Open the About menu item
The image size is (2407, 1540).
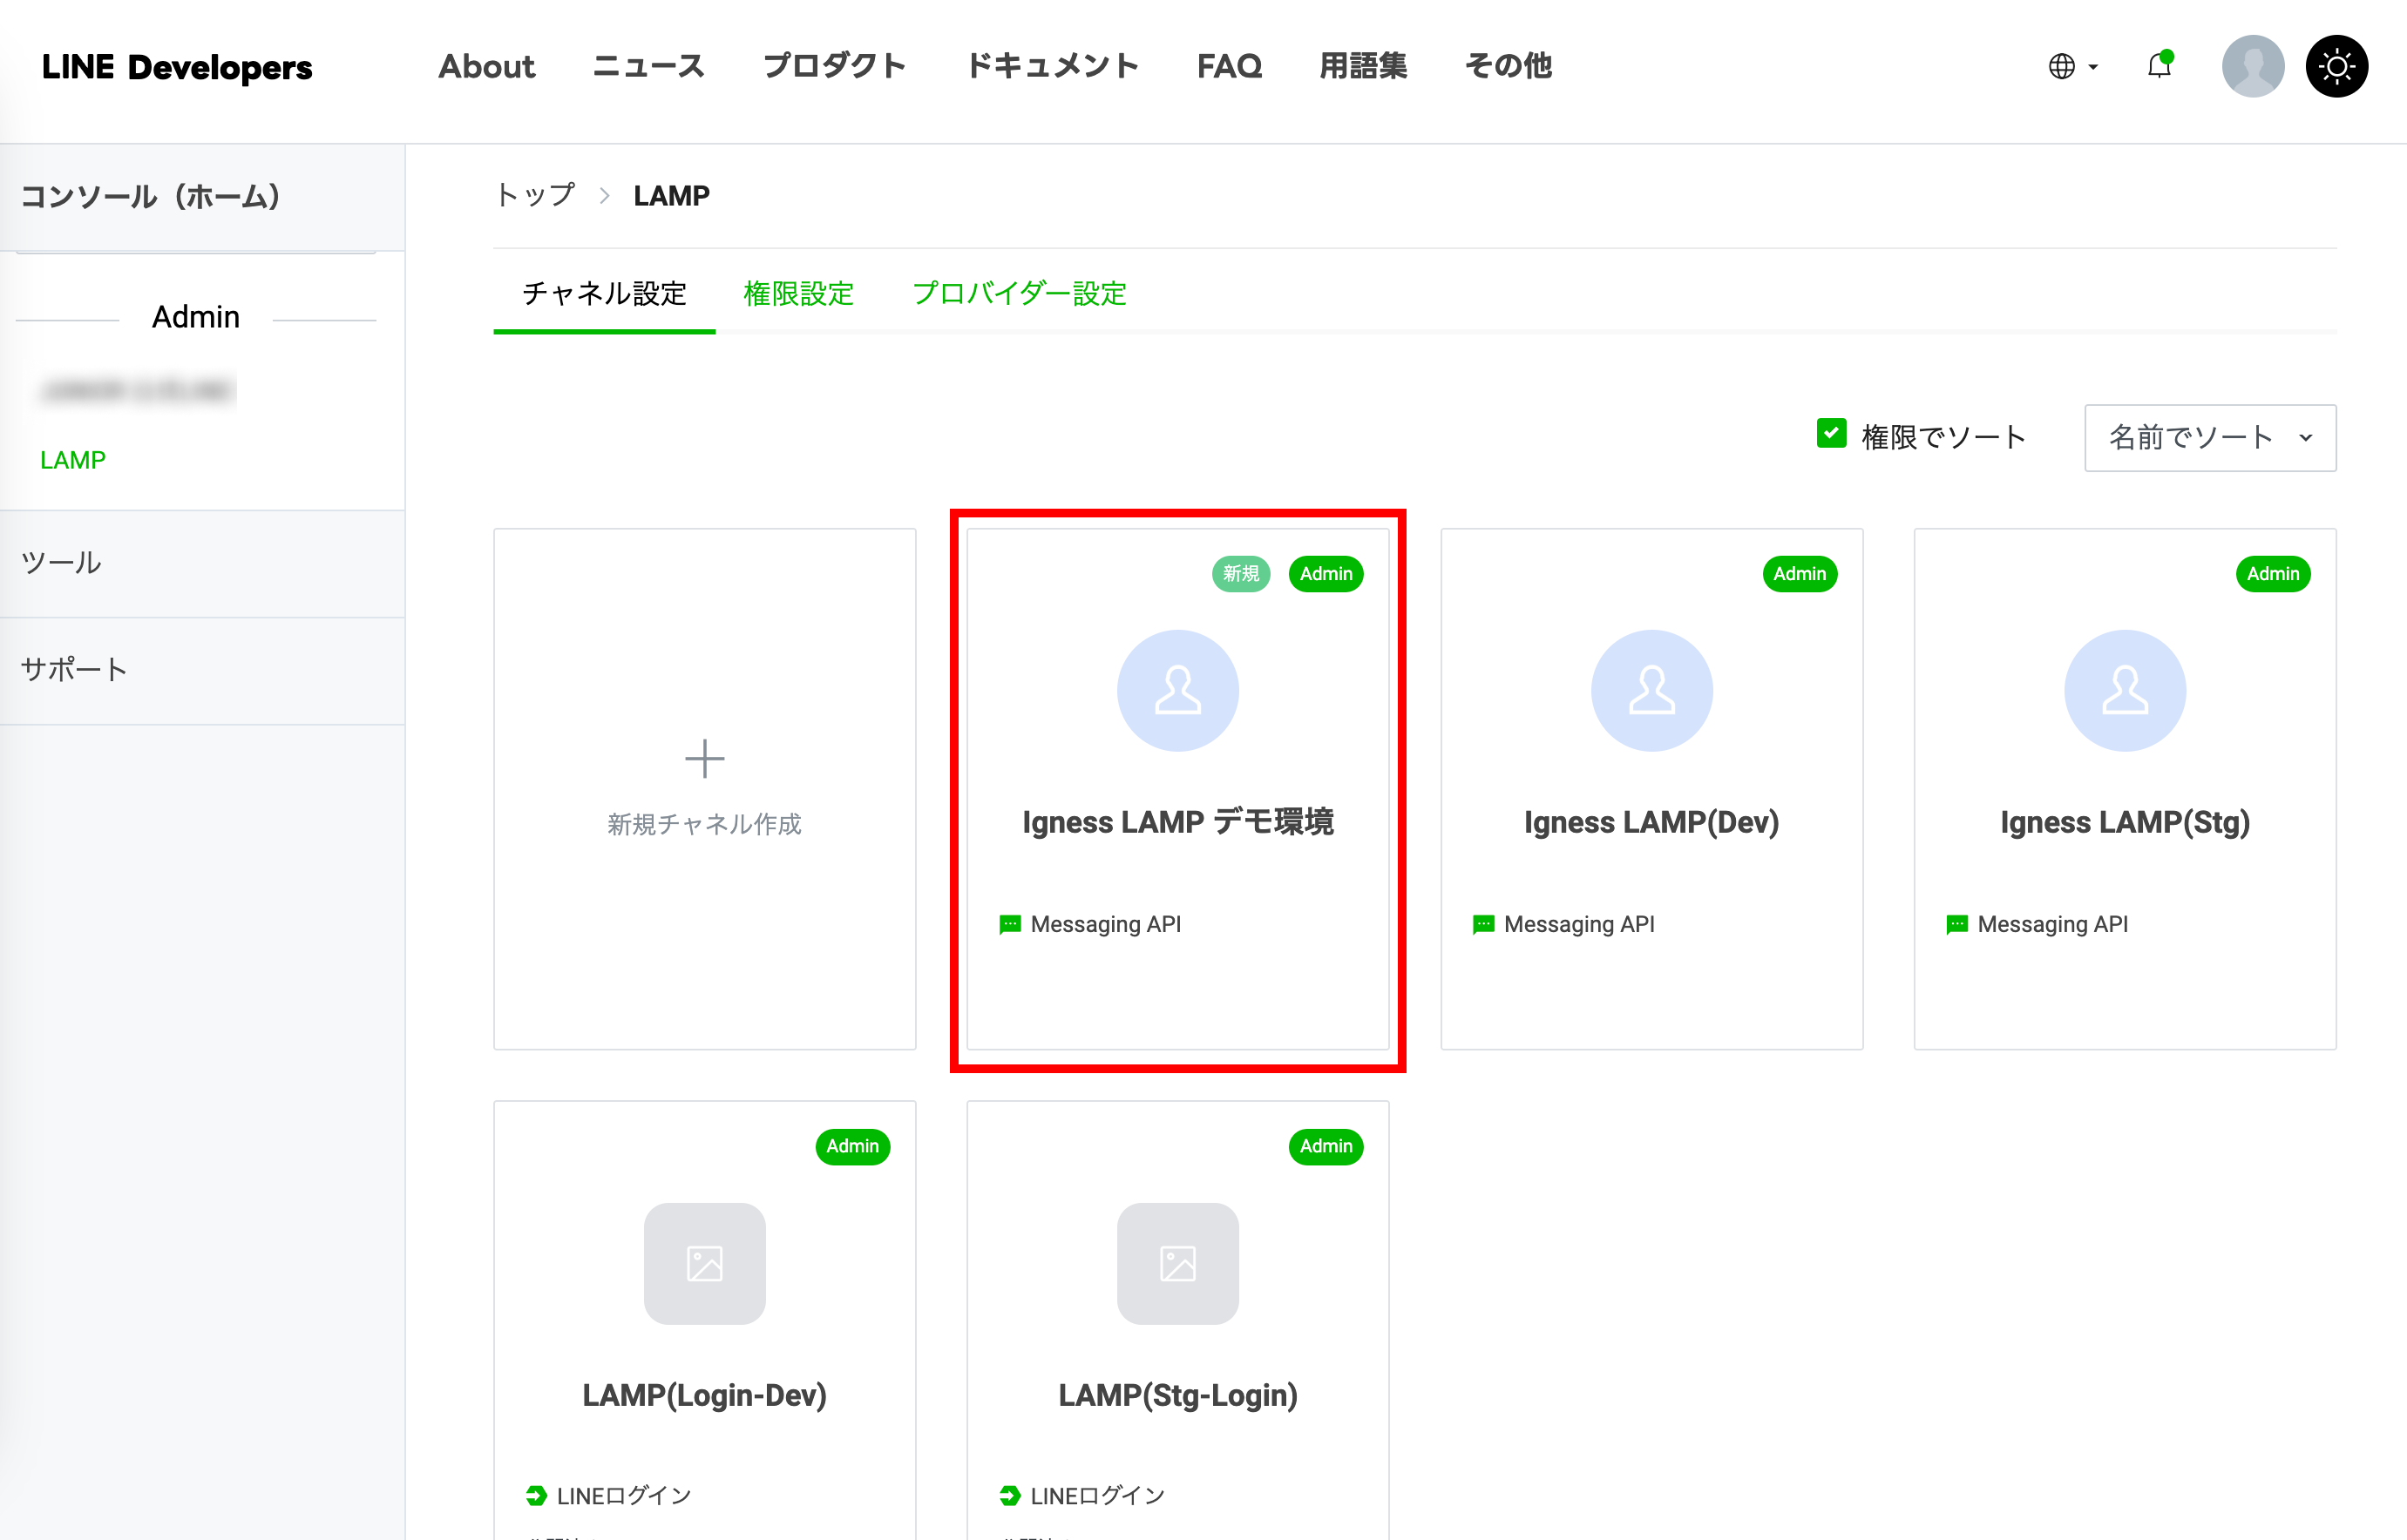click(x=486, y=66)
